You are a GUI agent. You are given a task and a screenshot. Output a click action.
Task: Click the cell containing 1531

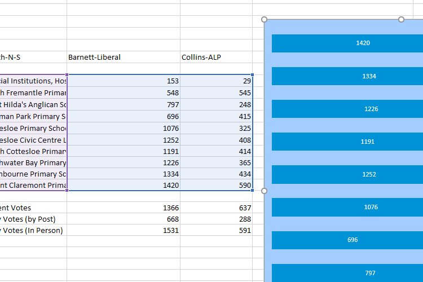123,230
